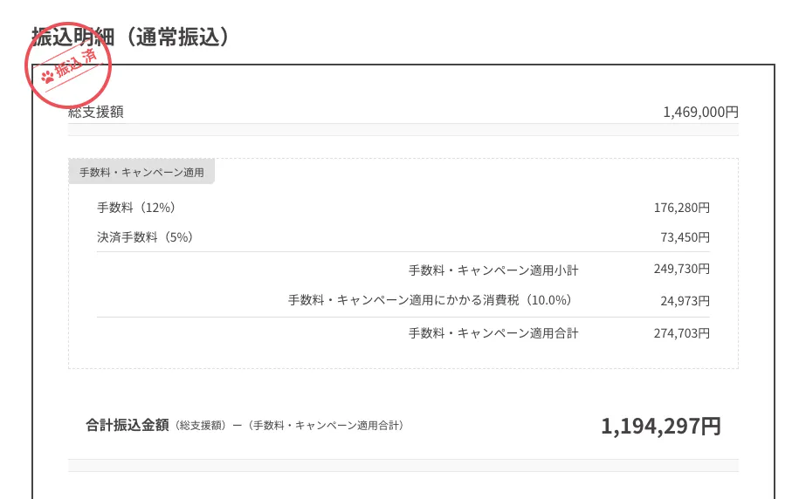Click the paw print icon in the stamp
This screenshot has width=799, height=499.
click(x=47, y=77)
